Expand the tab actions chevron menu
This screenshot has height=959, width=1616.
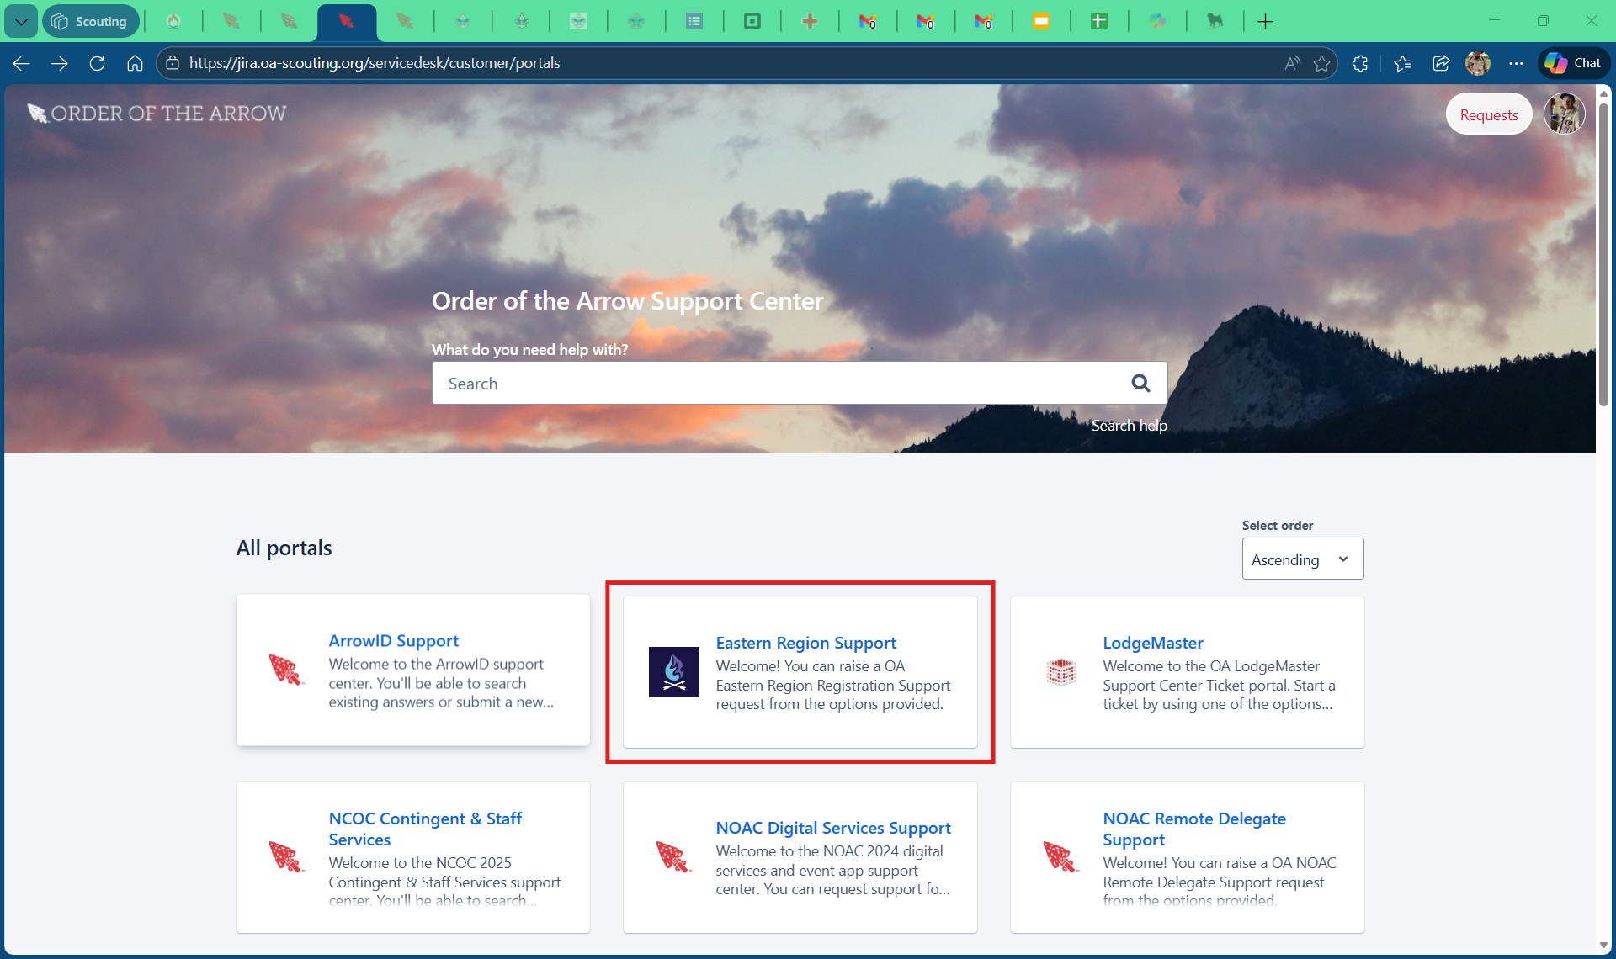point(20,21)
